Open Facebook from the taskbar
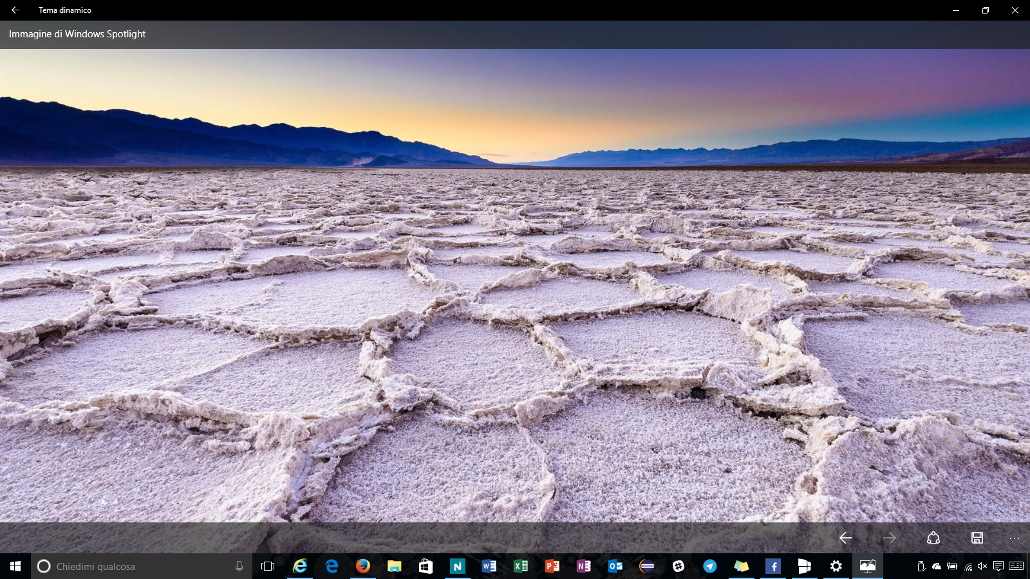Image resolution: width=1030 pixels, height=579 pixels. pos(773,566)
